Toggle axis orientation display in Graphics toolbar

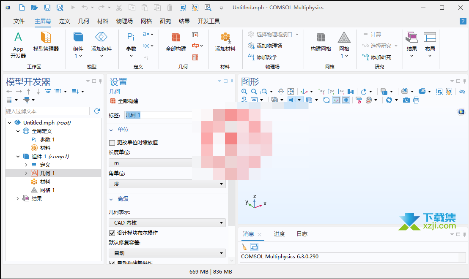tap(336, 100)
